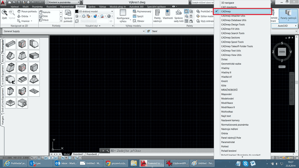
Task: Click the Posun pohledu button
Action: click(x=27, y=11)
